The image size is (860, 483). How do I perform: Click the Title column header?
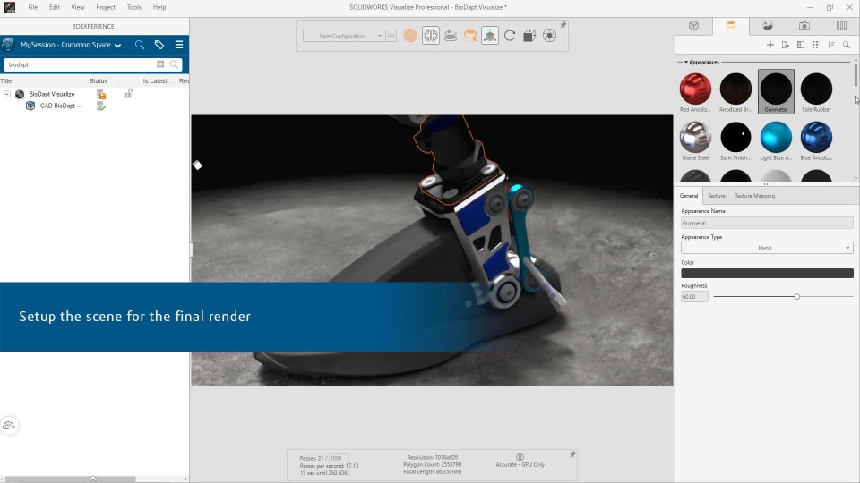(6, 80)
